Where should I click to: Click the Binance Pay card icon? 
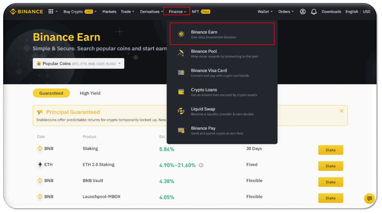(x=181, y=130)
